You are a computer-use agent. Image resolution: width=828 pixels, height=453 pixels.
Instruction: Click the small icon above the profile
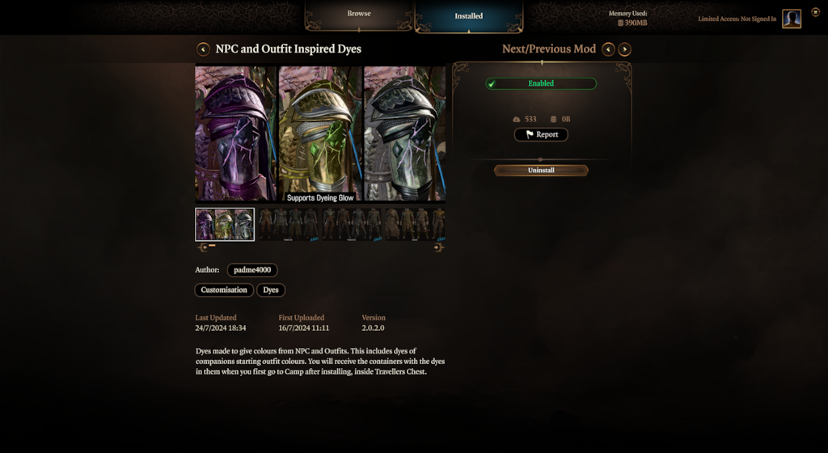(x=815, y=12)
